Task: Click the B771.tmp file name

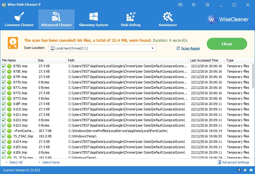Action: pyautogui.click(x=20, y=88)
